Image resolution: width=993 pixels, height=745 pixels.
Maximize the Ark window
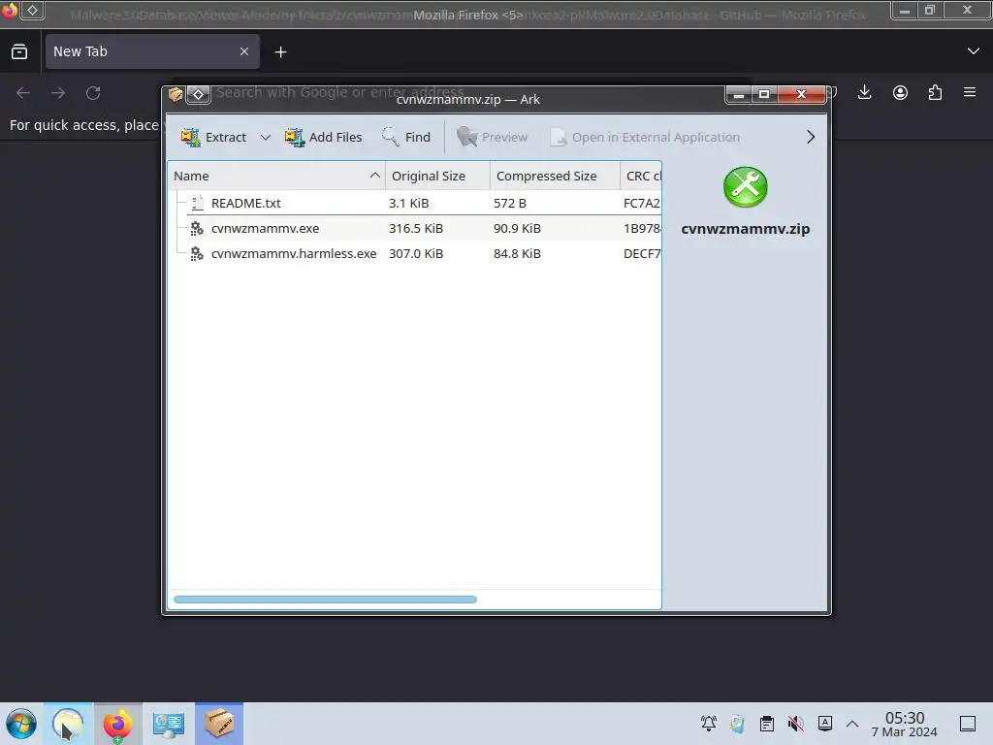click(x=764, y=94)
